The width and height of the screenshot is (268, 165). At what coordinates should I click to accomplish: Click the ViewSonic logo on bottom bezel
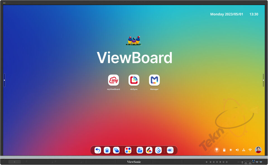point(134,162)
